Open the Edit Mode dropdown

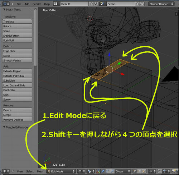61,171
